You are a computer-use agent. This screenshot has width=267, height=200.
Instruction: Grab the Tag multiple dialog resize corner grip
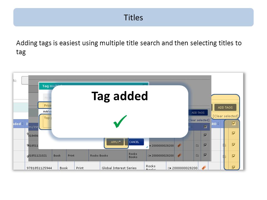tap(147, 147)
